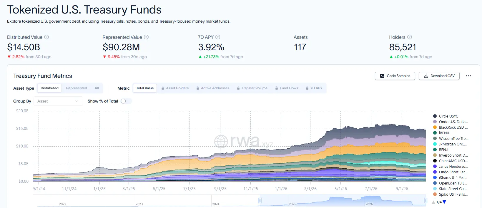Go to next legend page arrow

point(444,202)
